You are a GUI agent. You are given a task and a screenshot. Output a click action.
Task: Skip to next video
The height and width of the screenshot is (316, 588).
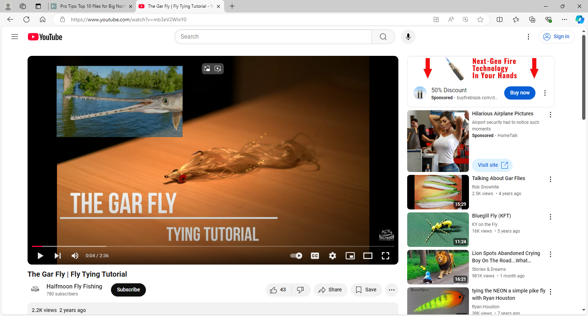click(58, 256)
